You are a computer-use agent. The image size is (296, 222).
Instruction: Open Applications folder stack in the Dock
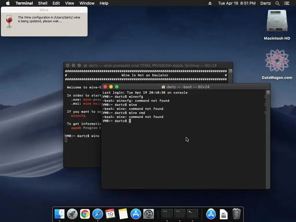(x=211, y=214)
